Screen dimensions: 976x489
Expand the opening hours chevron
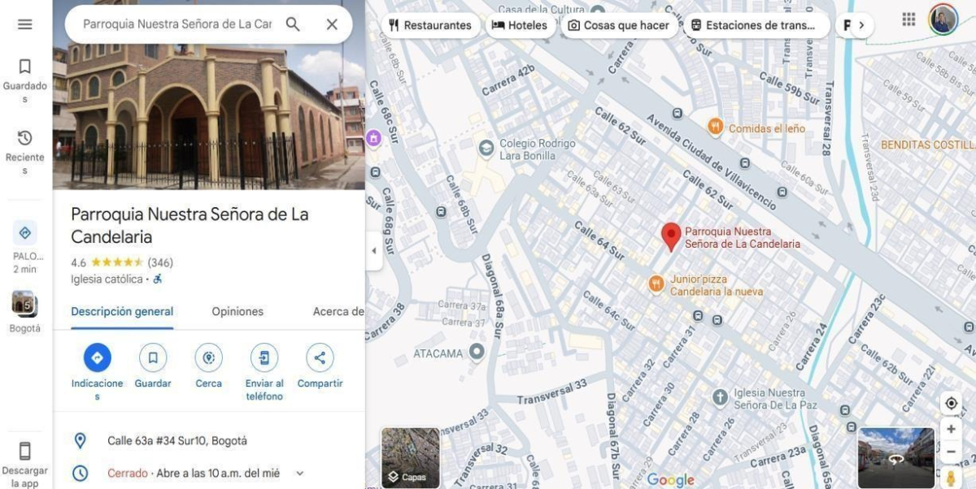tap(299, 473)
